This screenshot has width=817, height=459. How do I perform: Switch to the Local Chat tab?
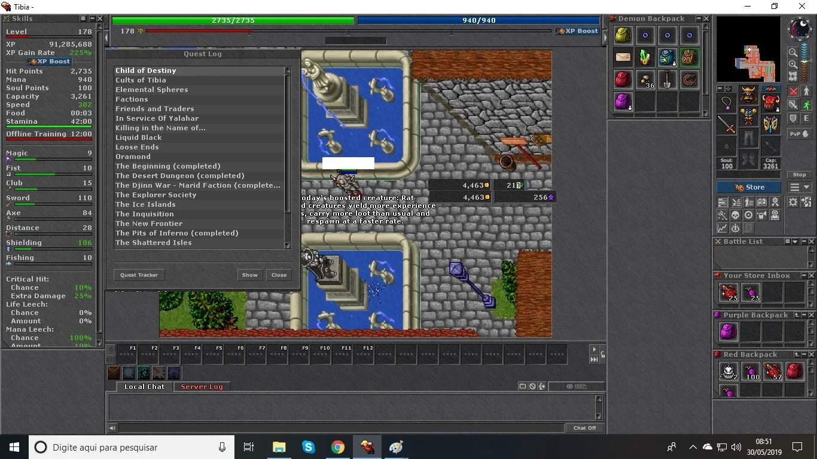point(144,387)
